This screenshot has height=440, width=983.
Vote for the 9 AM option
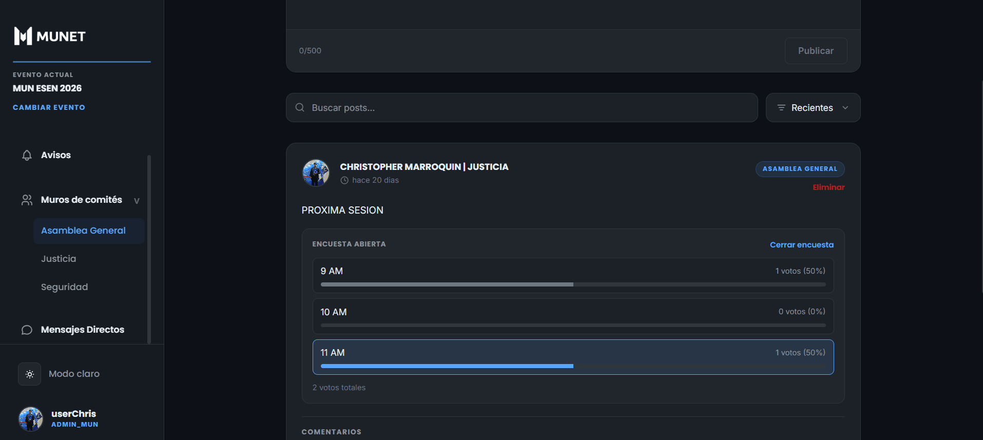(x=573, y=275)
